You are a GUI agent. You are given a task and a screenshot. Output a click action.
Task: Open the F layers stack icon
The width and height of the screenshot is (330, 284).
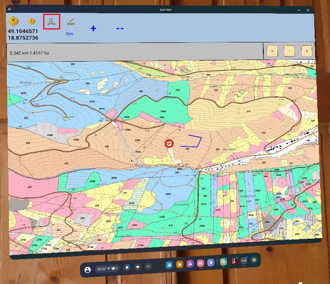(32, 21)
